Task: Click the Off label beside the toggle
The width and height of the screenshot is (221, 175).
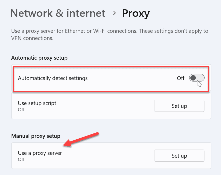Action: (181, 78)
